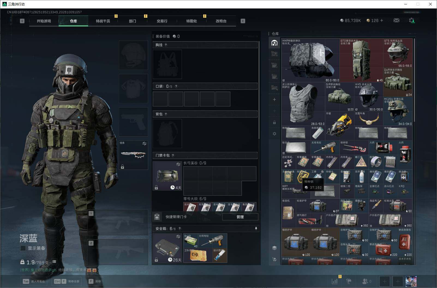Click the weight details list icon
The height and width of the screenshot is (288, 437).
(54, 262)
